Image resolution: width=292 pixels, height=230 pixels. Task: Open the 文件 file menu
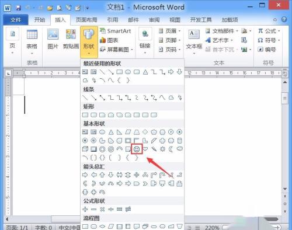coord(16,20)
